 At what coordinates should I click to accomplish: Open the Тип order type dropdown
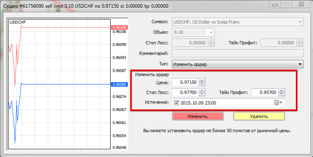tap(238, 64)
